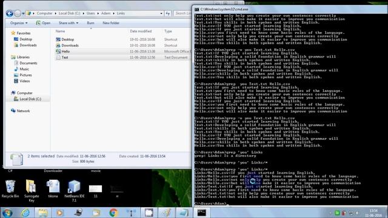Open the address bar history dropdown

161,13
